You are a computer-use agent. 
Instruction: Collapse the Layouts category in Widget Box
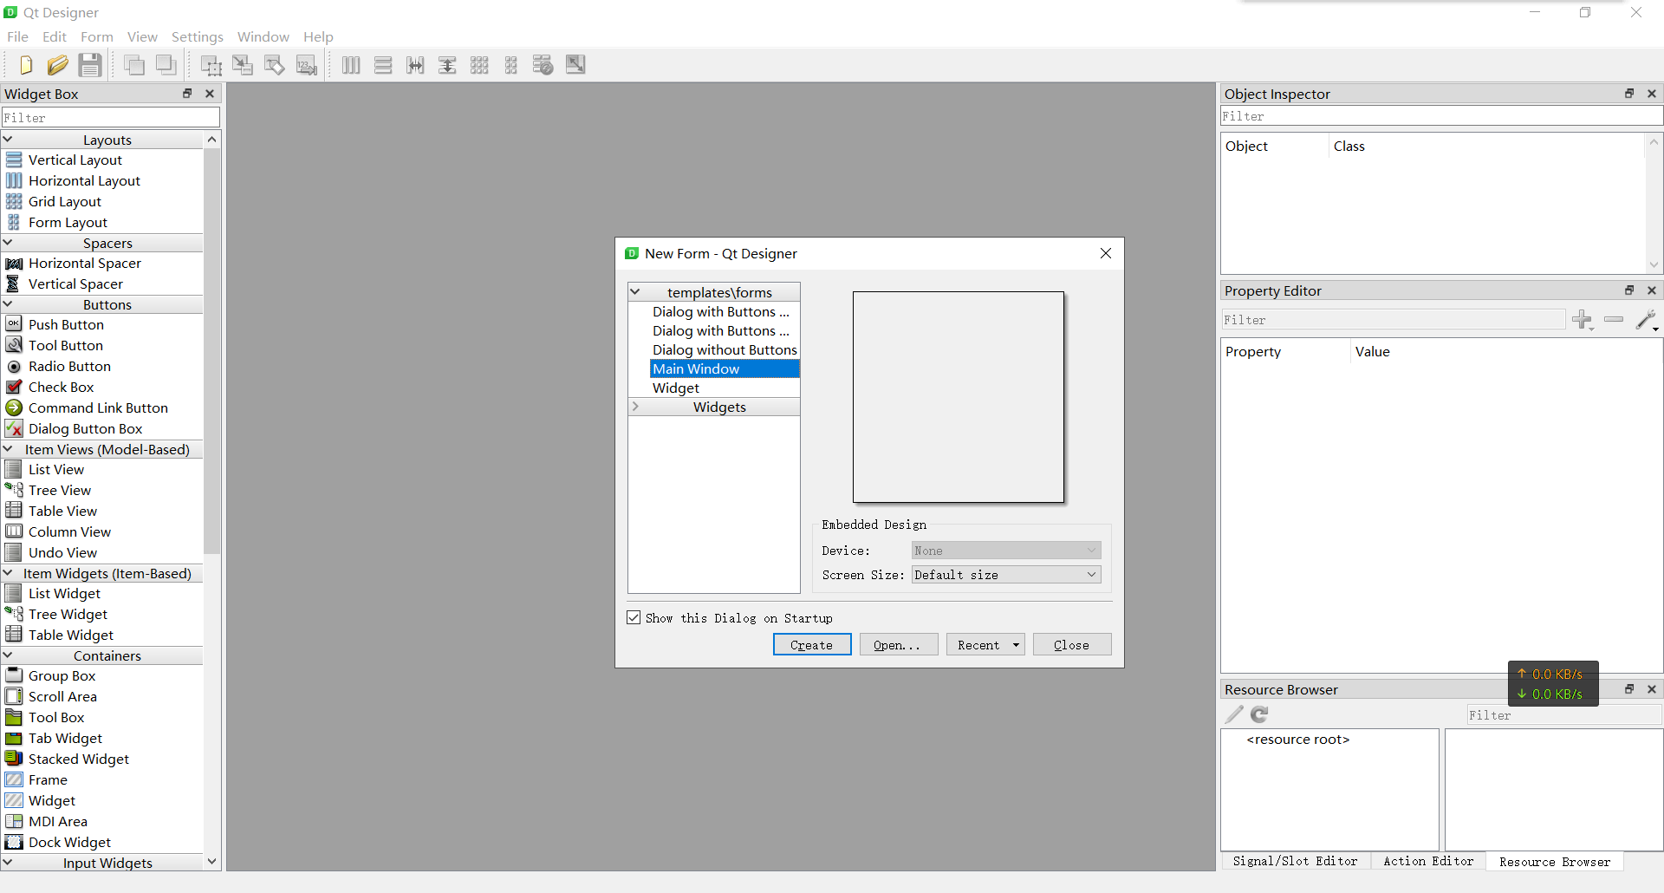[x=8, y=140]
